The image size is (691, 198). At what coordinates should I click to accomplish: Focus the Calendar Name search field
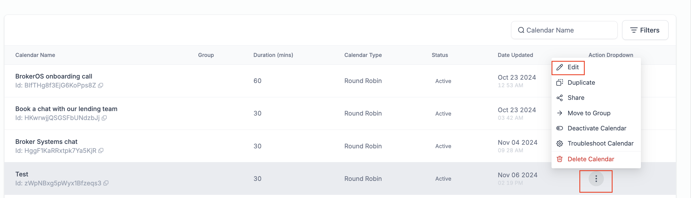click(x=564, y=30)
